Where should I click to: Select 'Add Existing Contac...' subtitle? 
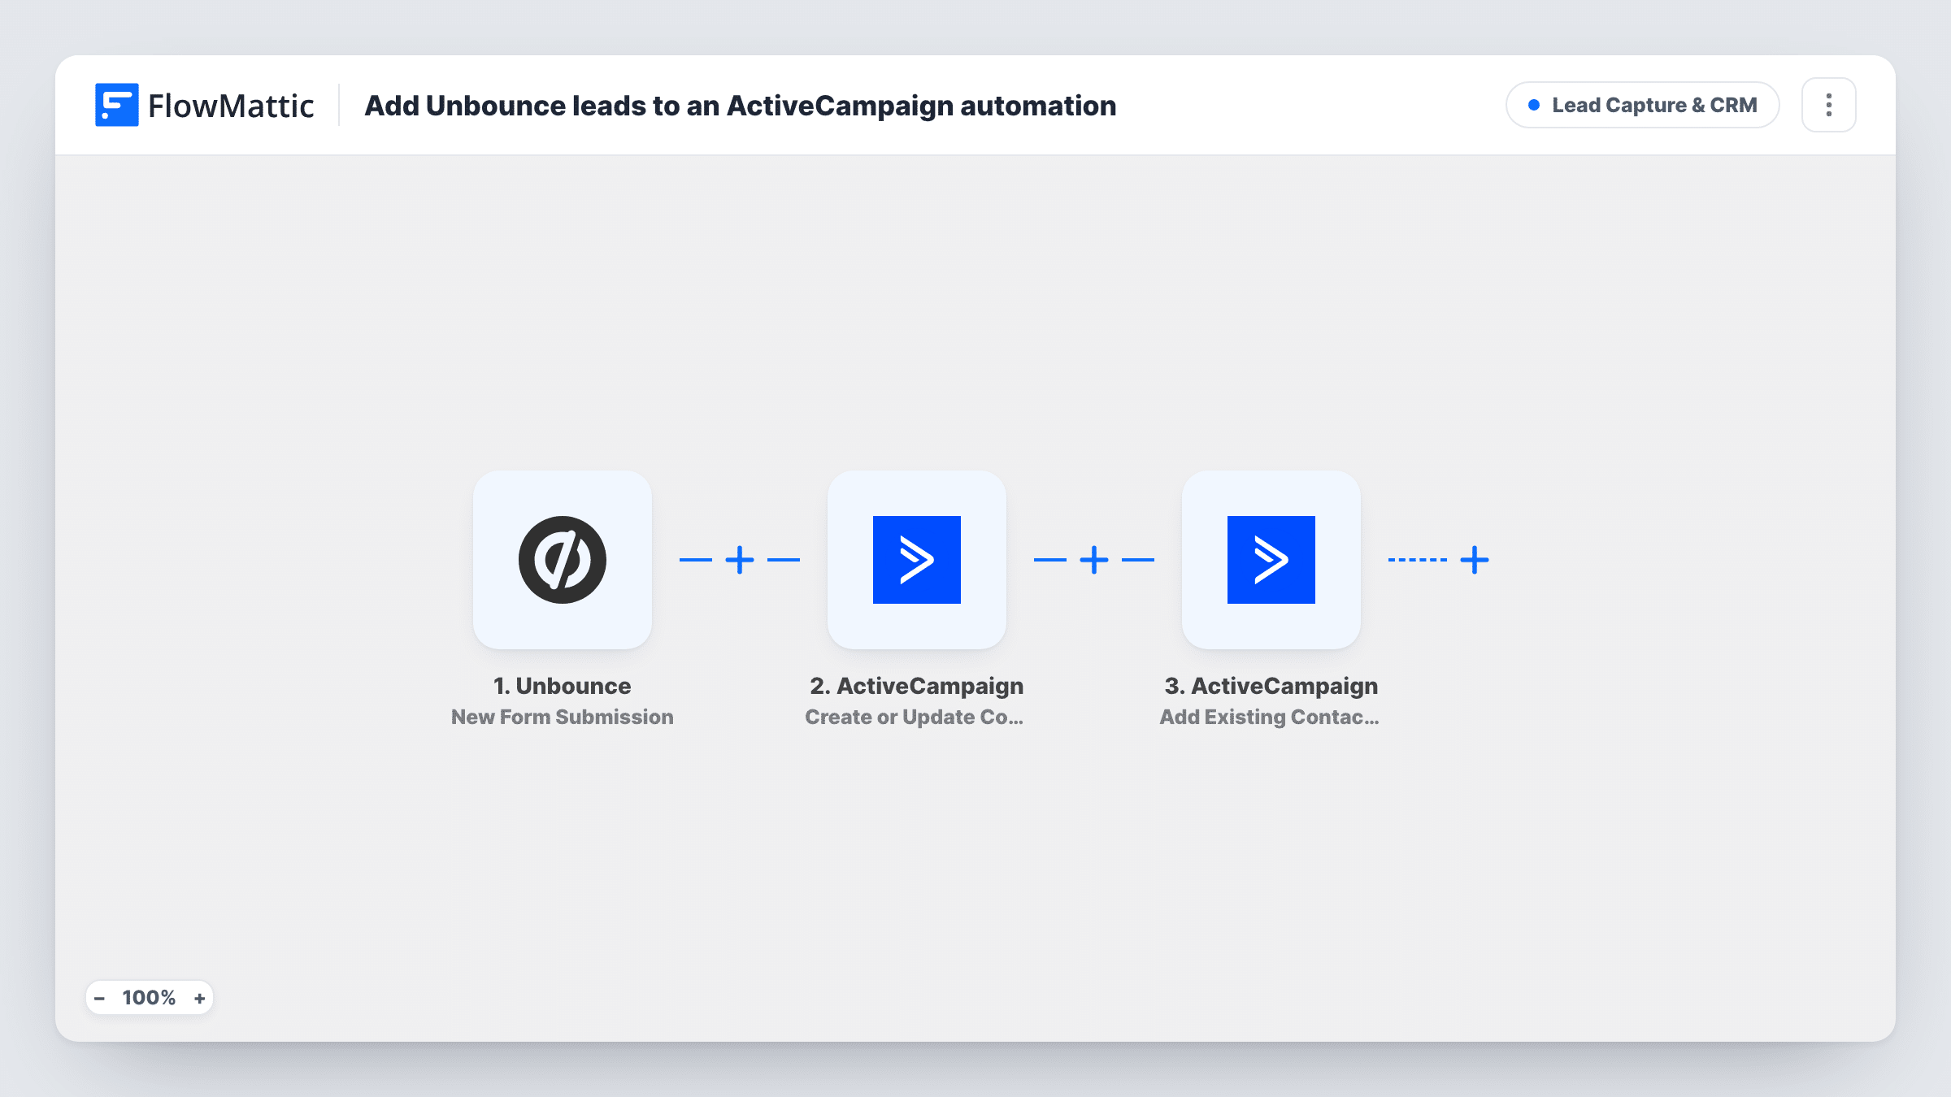[x=1269, y=717]
